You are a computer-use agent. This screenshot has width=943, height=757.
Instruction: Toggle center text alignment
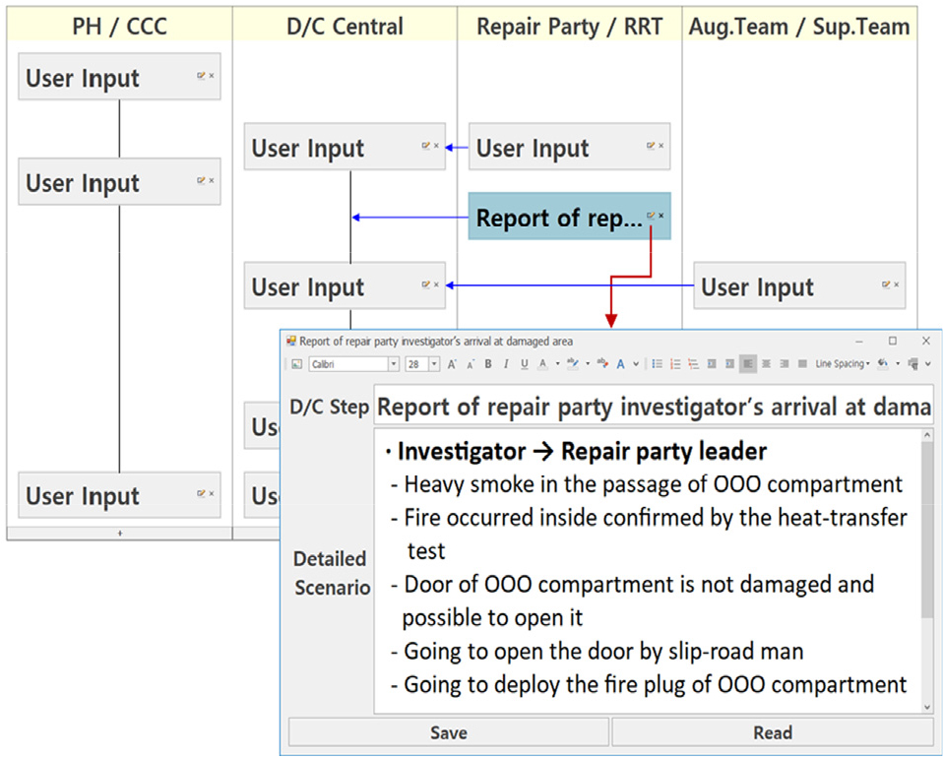766,364
